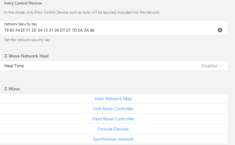235x145 pixels.
Task: Click the Z-Wave section header
Action: [12, 89]
